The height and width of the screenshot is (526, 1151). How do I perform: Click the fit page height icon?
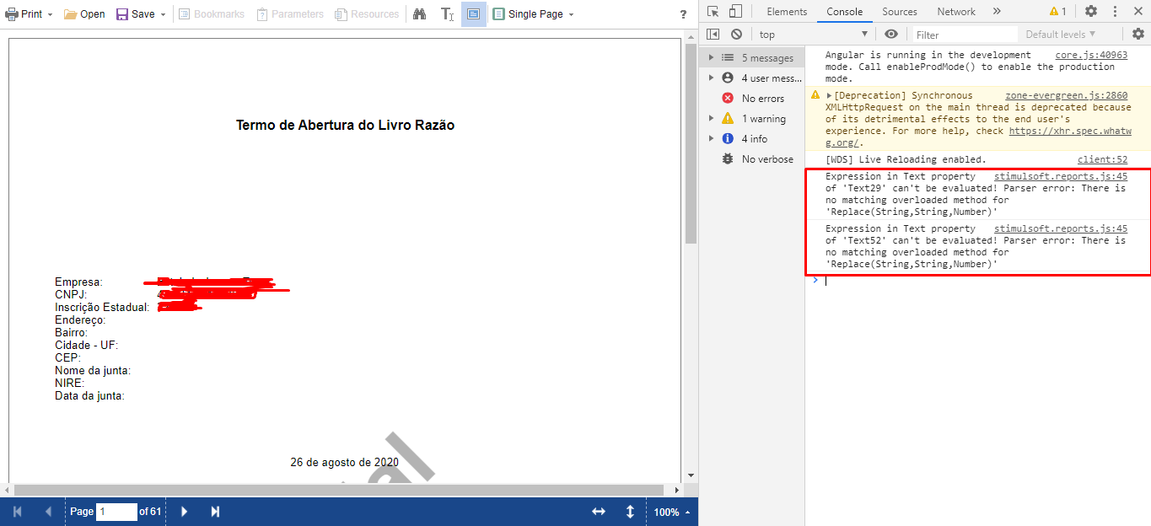(630, 512)
